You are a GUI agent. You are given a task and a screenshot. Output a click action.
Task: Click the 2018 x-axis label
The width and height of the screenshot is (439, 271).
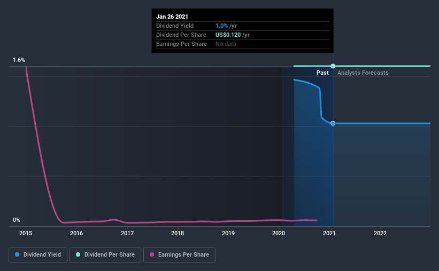178,233
